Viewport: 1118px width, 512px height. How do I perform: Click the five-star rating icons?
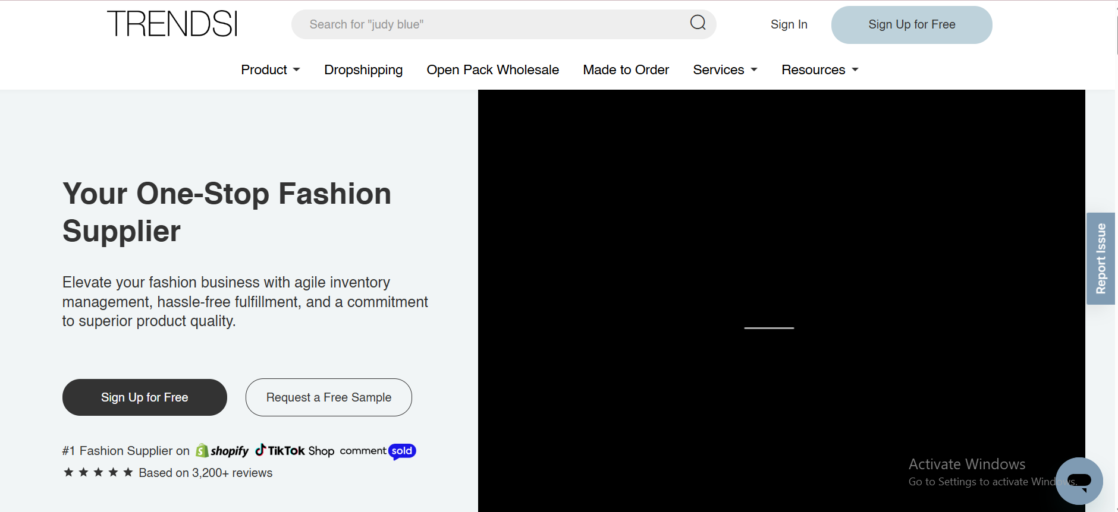click(98, 472)
